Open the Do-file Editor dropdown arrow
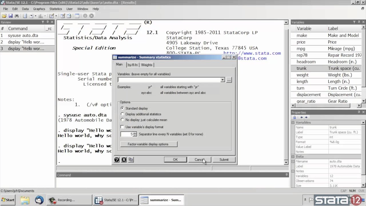 click(56, 16)
